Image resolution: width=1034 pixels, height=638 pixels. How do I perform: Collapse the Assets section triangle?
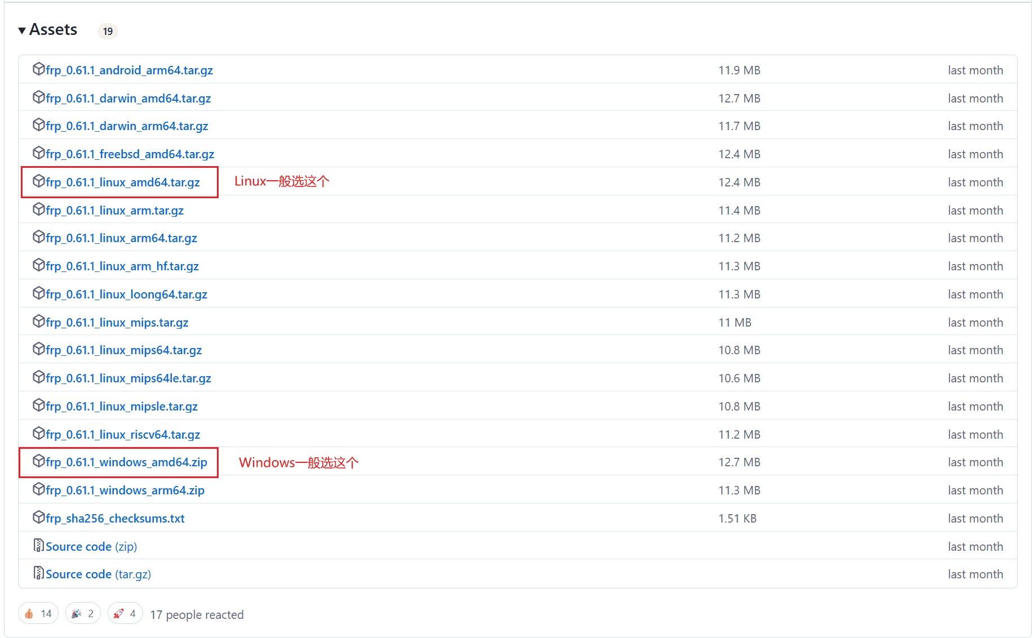pos(22,30)
